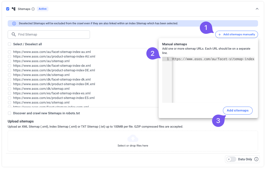Click the Sitemaps tree icon
267x169 pixels.
tap(14, 9)
